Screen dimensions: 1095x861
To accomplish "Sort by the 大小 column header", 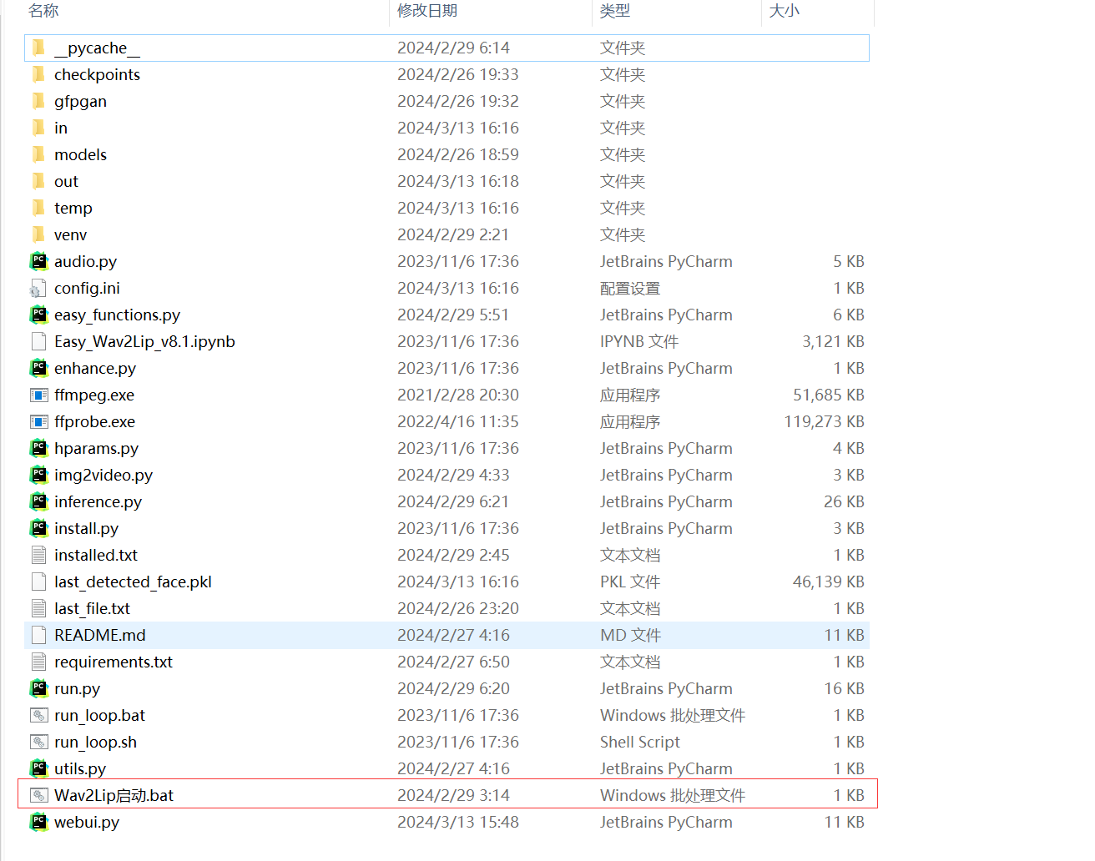I will click(785, 11).
